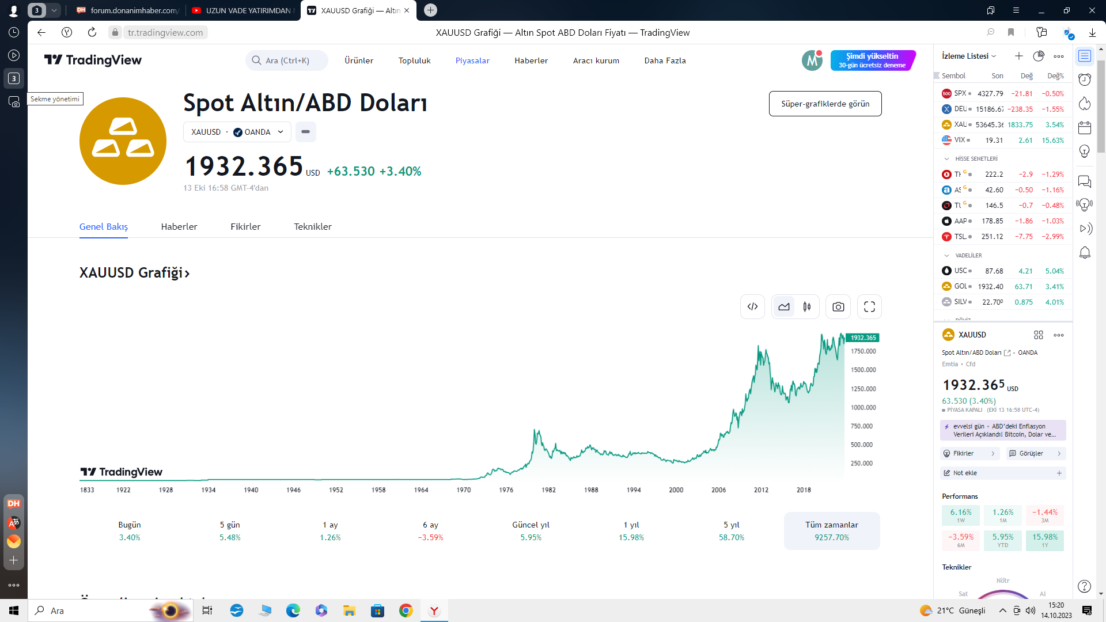Open the Notifications bell sidebar icon
1106x622 pixels.
[1085, 252]
